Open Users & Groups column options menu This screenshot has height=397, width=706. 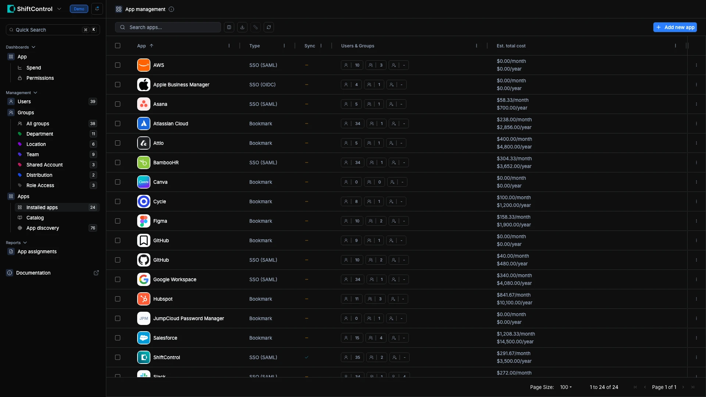pos(477,46)
